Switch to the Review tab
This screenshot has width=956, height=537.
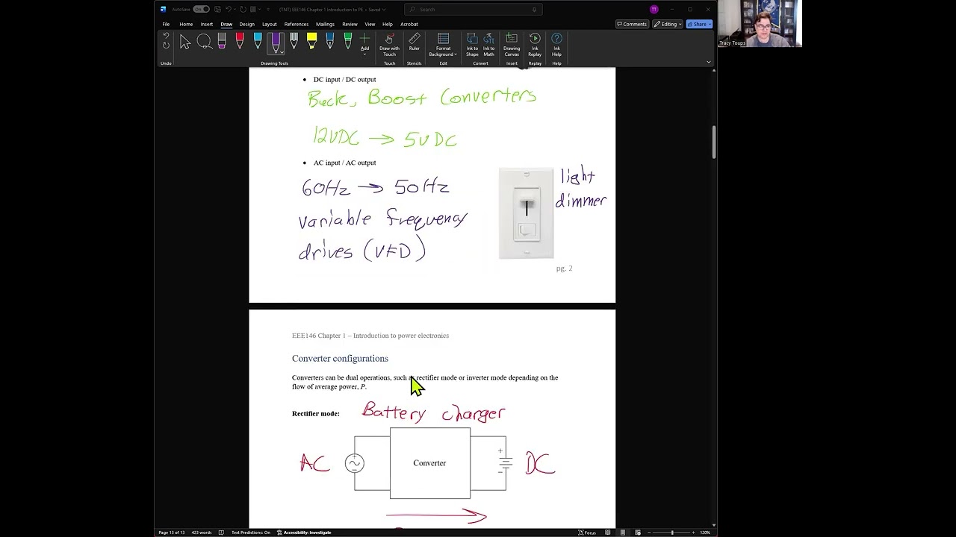click(350, 24)
